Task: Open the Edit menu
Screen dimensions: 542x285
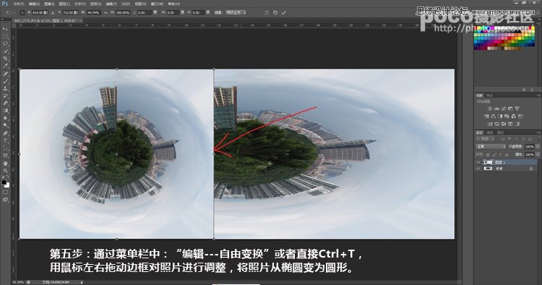Action: coord(34,4)
